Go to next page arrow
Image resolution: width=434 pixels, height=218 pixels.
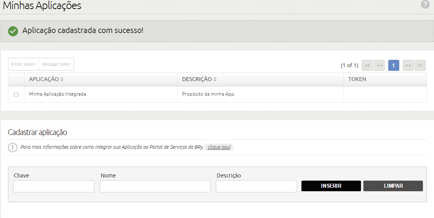click(x=408, y=65)
